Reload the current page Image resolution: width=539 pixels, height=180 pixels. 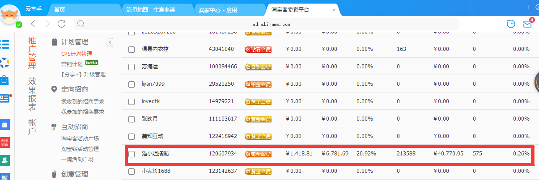click(x=62, y=24)
